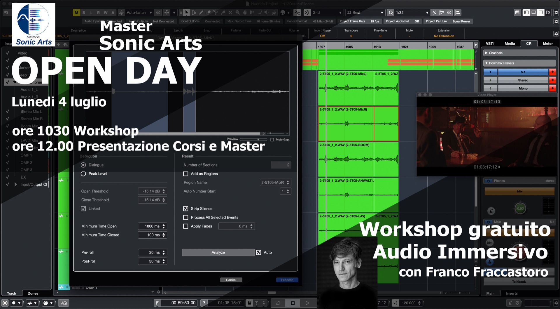This screenshot has height=309, width=560.
Task: Adjust the Open Threshold stepper
Action: tap(164, 191)
